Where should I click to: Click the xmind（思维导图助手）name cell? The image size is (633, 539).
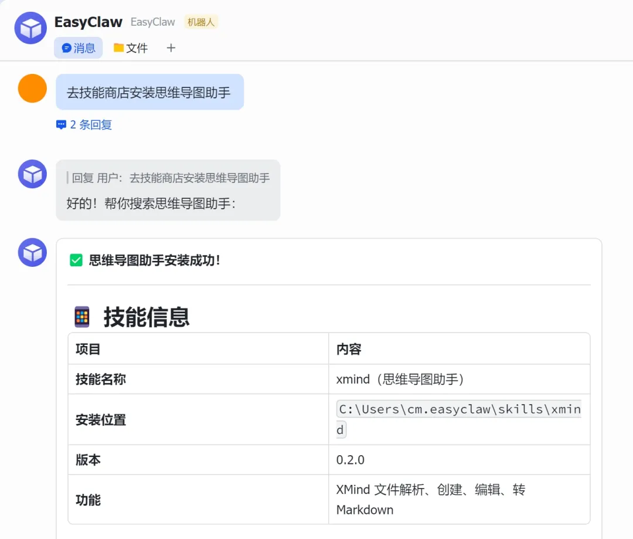pos(400,379)
